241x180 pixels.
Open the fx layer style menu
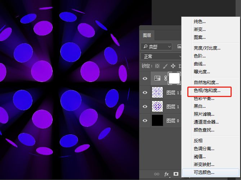pos(166,174)
